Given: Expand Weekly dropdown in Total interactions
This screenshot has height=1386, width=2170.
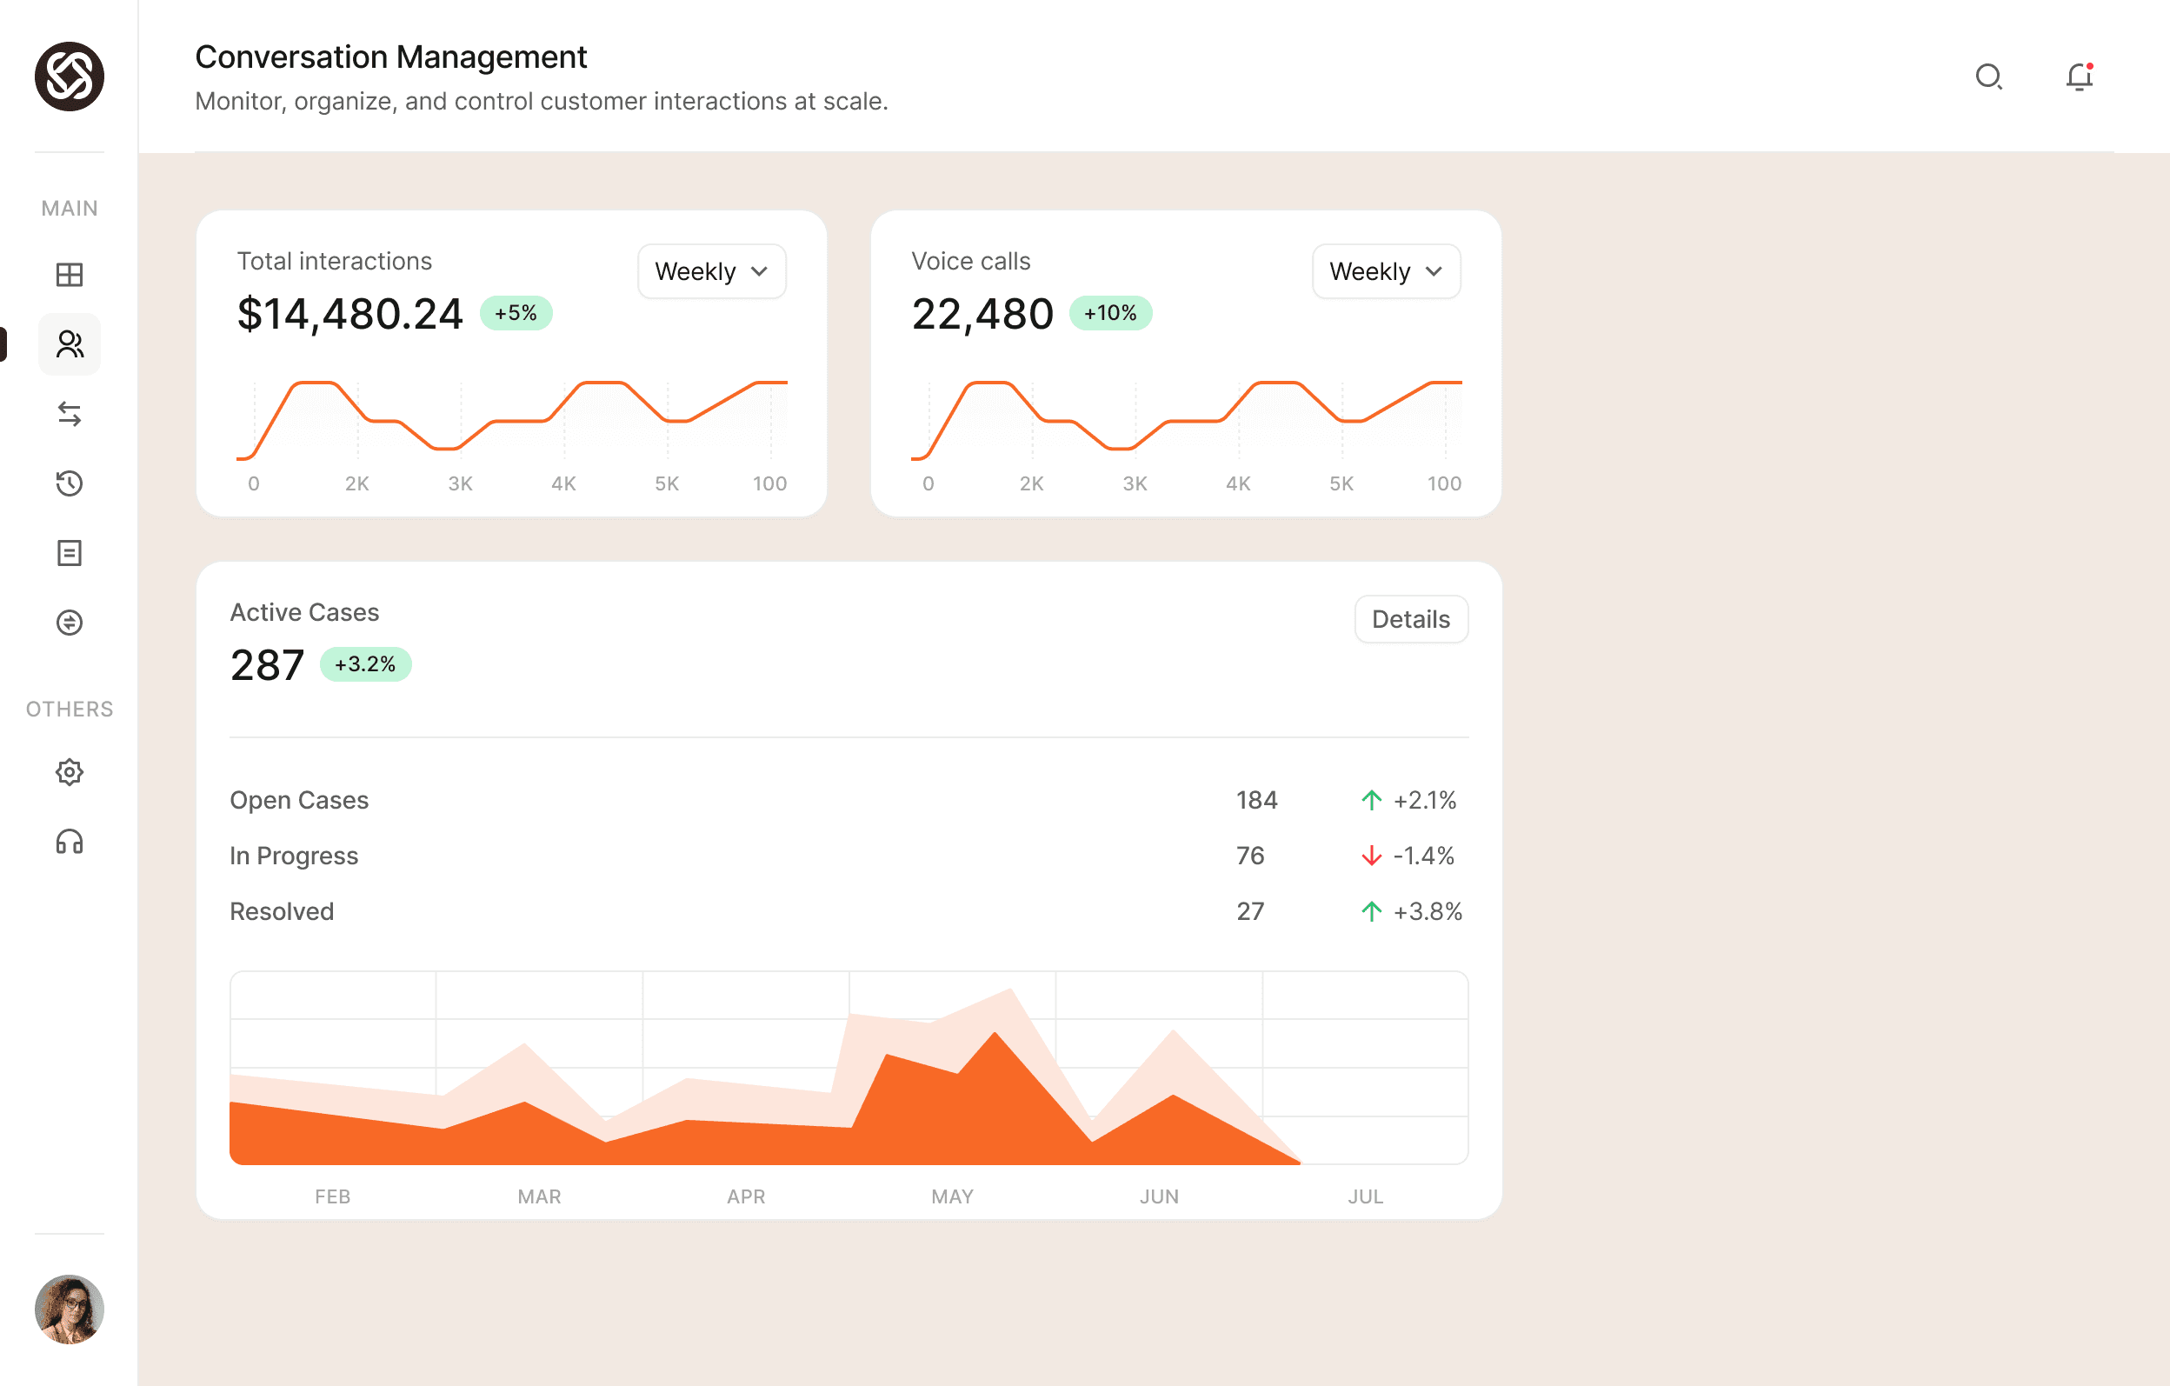Looking at the screenshot, I should [711, 271].
